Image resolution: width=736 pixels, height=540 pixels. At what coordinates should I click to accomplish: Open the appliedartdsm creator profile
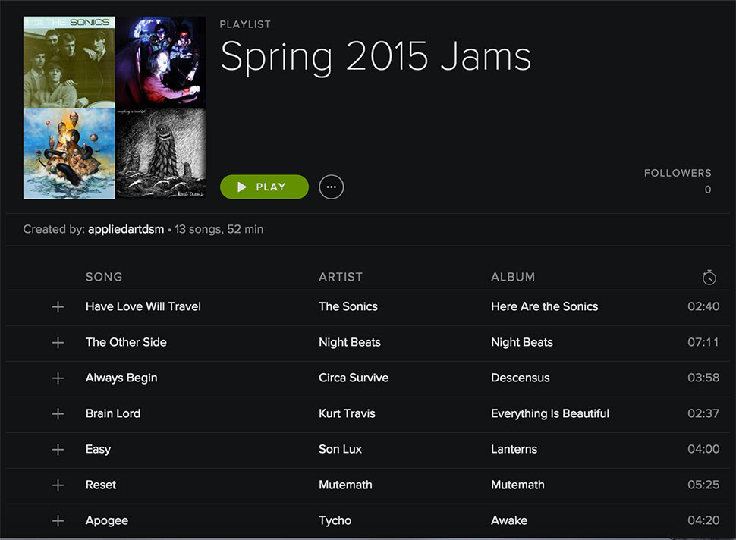point(126,229)
